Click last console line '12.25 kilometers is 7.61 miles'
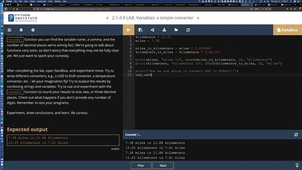Screen dimensions: 302x170 155,158
